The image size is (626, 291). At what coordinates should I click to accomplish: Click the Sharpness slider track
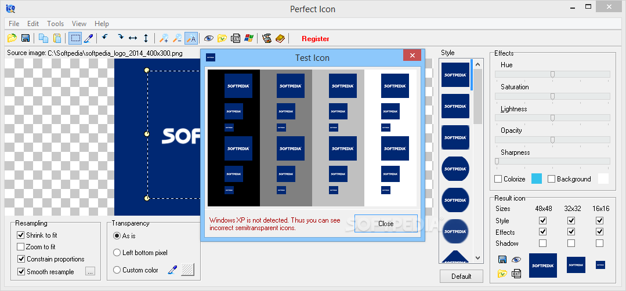pyautogui.click(x=552, y=161)
